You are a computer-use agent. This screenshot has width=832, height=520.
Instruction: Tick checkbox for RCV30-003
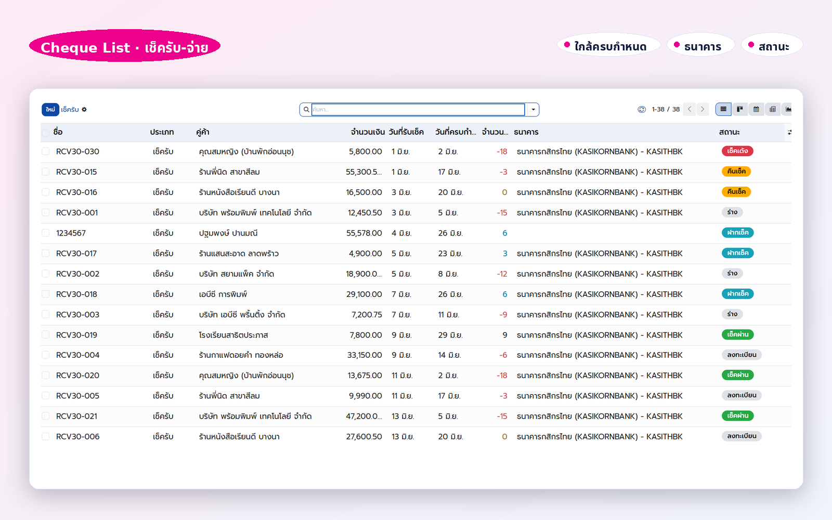46,315
